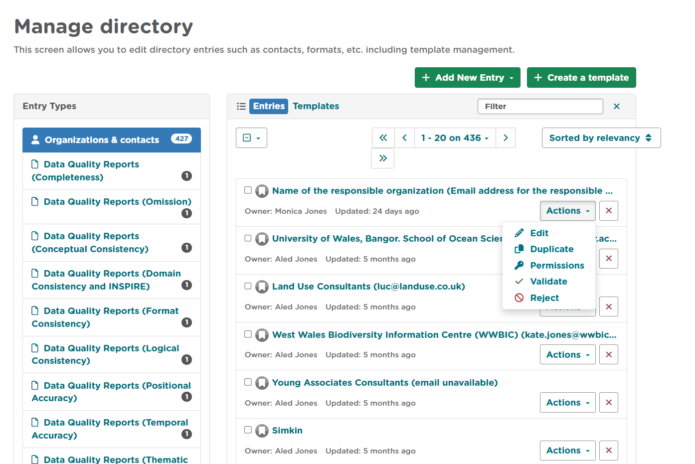Select the Land Use Consultants checkbox

pyautogui.click(x=248, y=286)
